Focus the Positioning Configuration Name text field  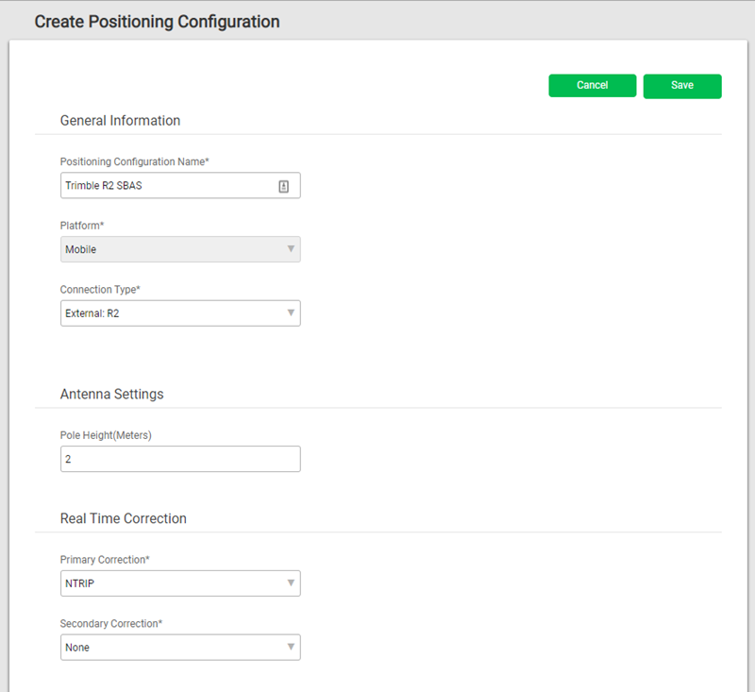coord(180,185)
